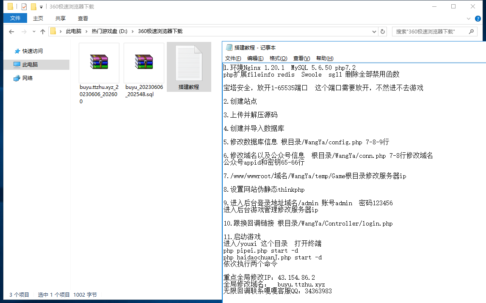
Task: Go up one folder level with up arrow
Action: point(42,32)
